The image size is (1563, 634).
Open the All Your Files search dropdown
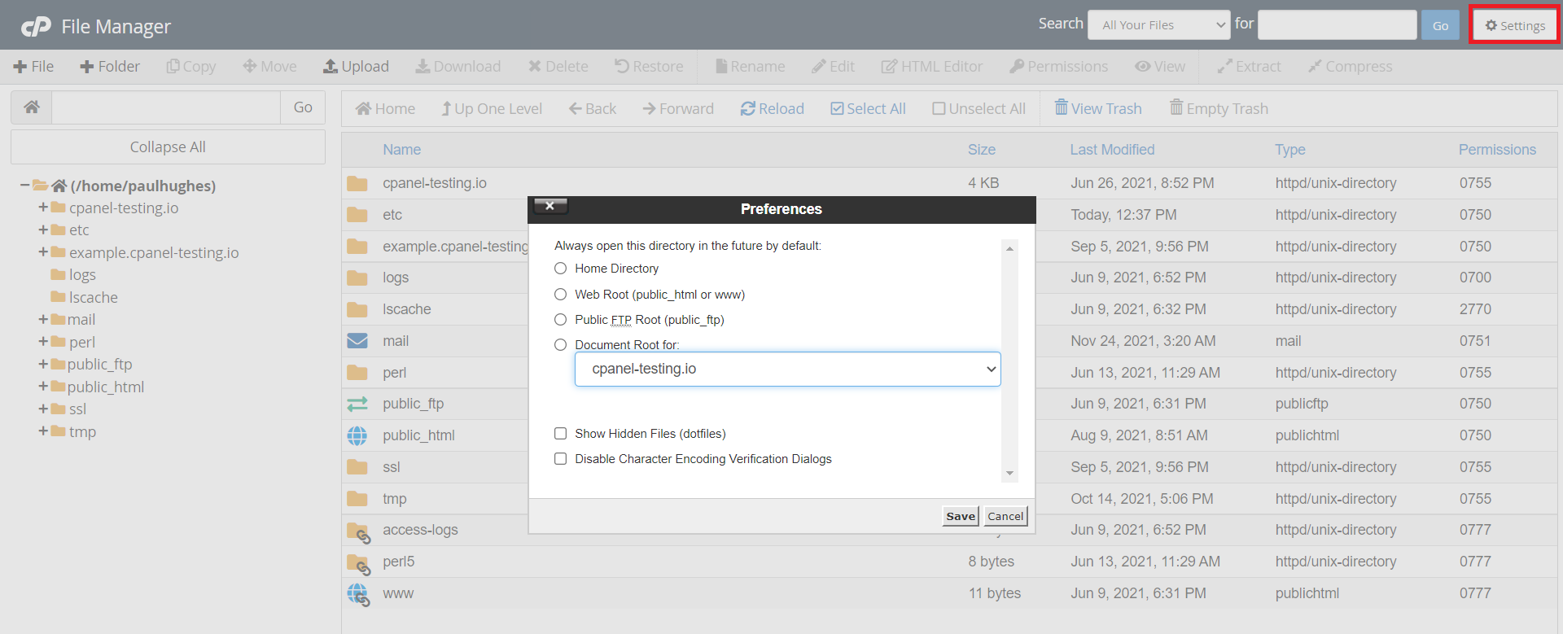click(x=1158, y=25)
